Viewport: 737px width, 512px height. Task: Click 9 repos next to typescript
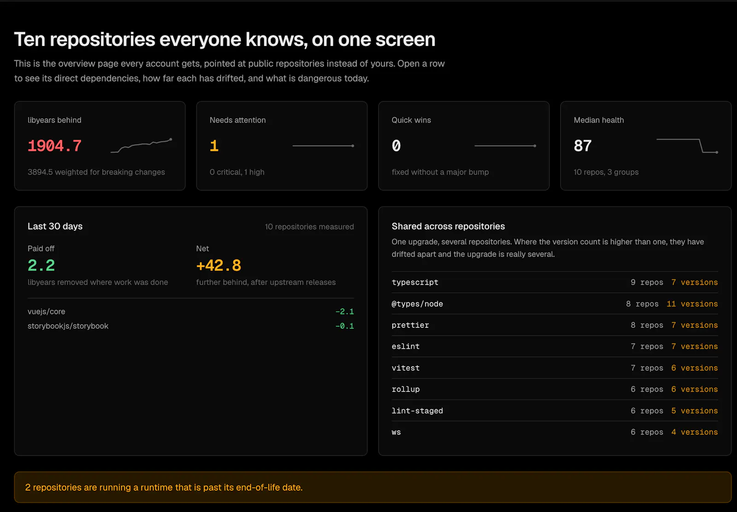[647, 282]
